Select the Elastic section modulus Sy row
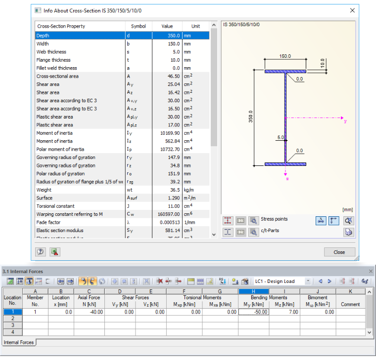Viewport: 376px width, 360px height. (x=122, y=231)
